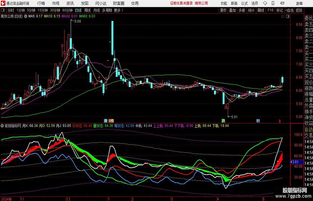
Task: Click the 统计 button
Action: click(x=251, y=10)
